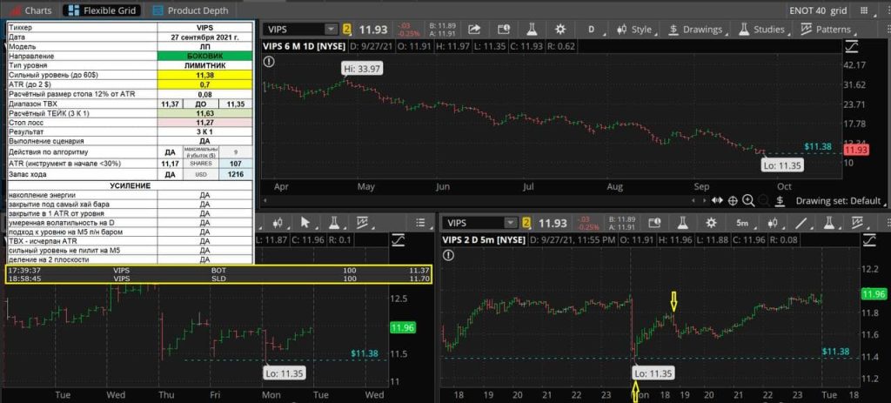Viewport: 891px width, 403px height.
Task: Click the yellow 11,38 strong level cell
Action: point(205,75)
